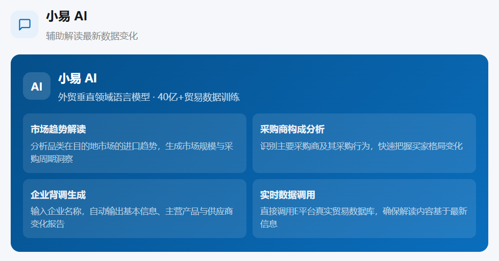Click subtitle 辅助解读最新数据变化
499x261 pixels.
92,36
